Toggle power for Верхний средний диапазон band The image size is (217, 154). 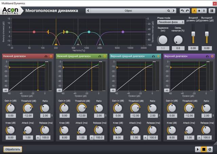pyautogui.click(x=158, y=56)
